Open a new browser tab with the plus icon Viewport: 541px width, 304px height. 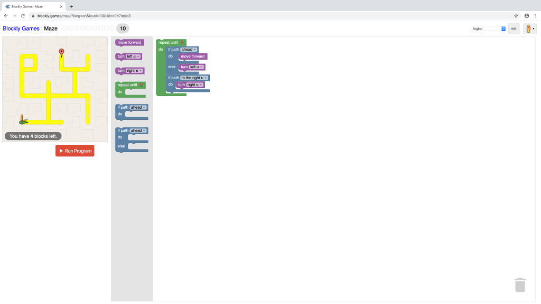(x=71, y=6)
